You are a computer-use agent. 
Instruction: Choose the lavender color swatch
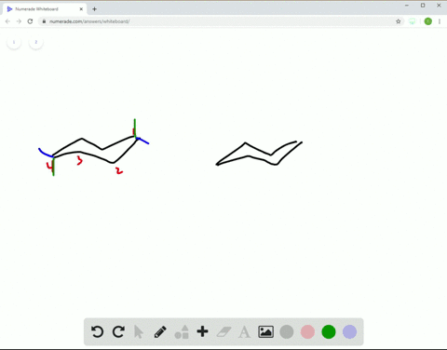tap(349, 331)
